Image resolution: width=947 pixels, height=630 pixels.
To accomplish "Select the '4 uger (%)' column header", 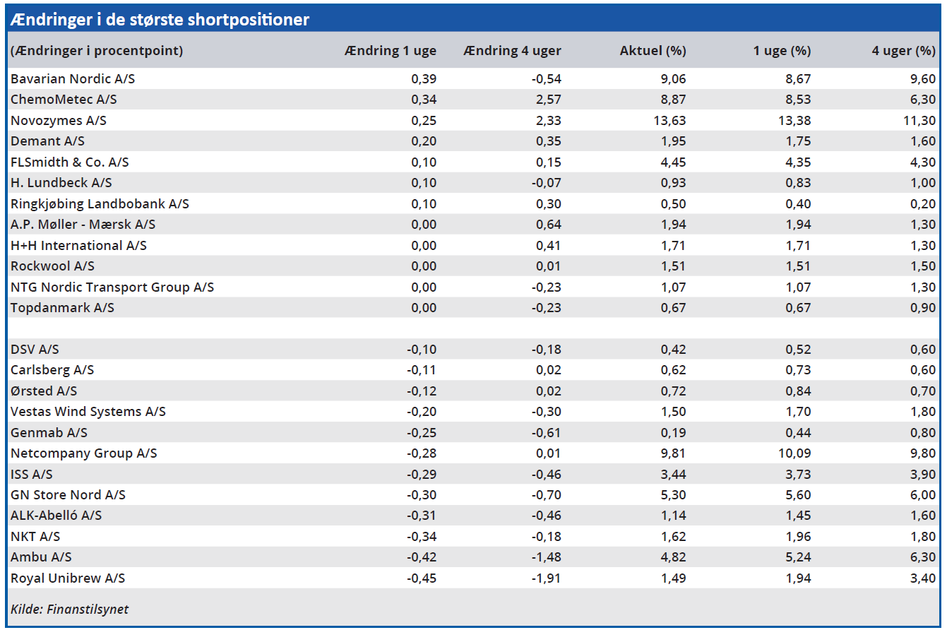I will coord(903,51).
